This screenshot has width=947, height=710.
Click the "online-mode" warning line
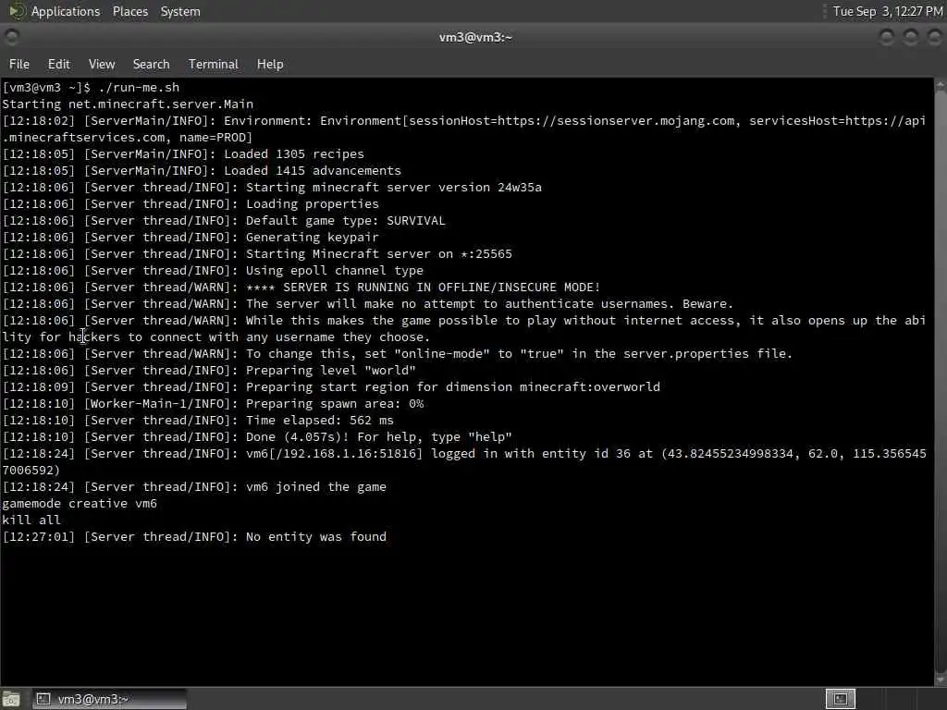(398, 354)
